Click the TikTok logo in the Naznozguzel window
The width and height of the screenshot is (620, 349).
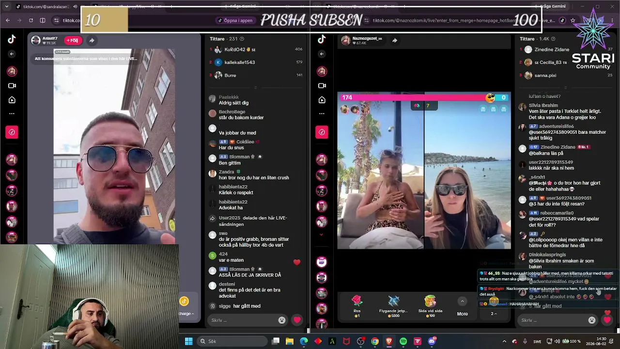(322, 40)
